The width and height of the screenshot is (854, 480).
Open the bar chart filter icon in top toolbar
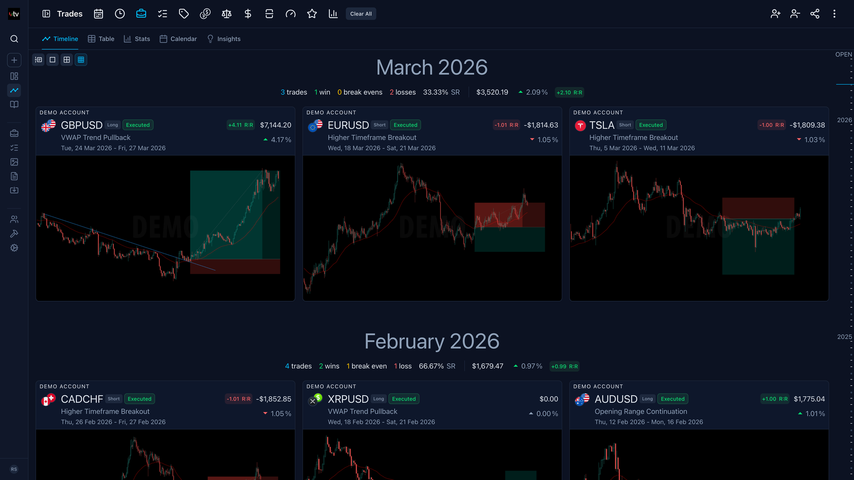click(x=333, y=14)
